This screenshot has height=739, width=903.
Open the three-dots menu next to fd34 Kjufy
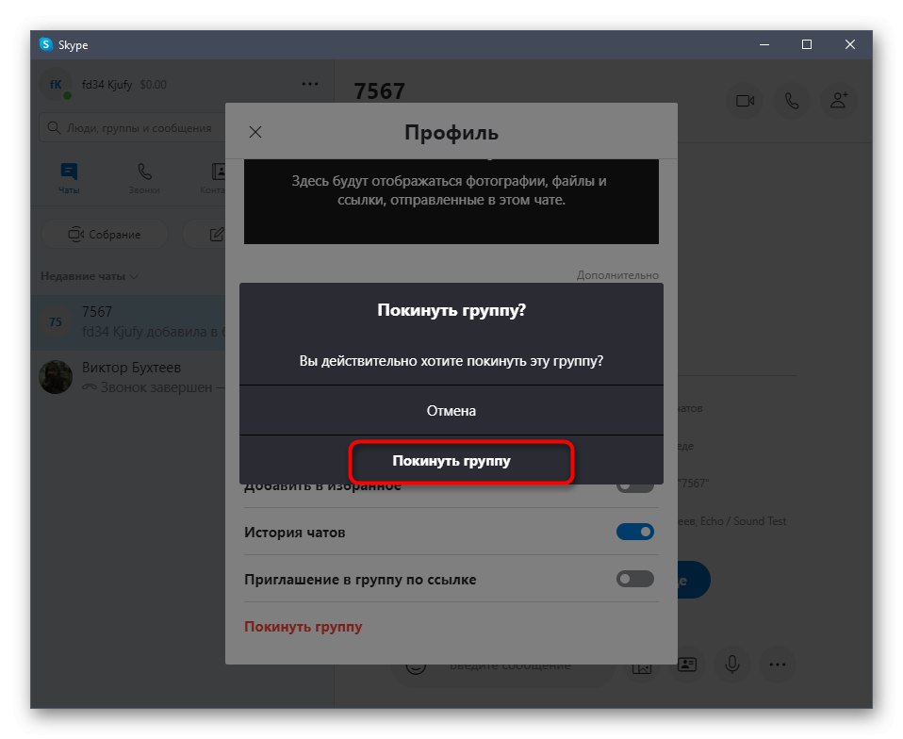(x=310, y=84)
